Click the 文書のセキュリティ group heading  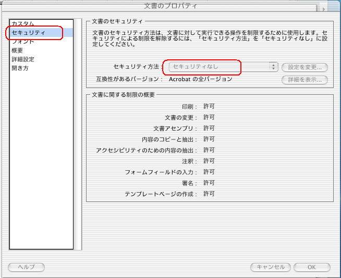117,21
